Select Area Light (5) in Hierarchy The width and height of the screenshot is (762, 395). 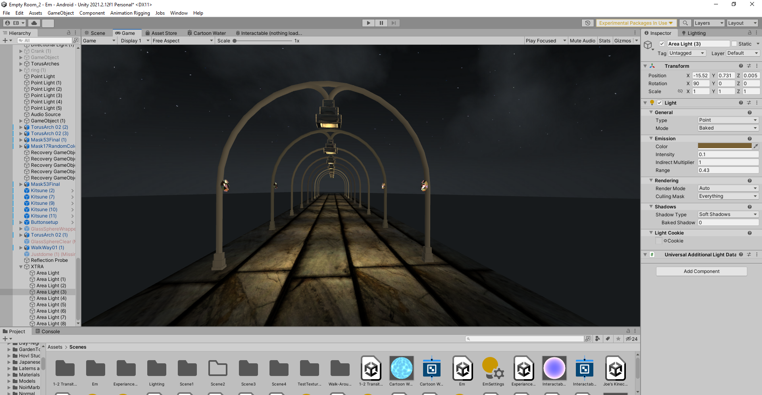coord(51,305)
